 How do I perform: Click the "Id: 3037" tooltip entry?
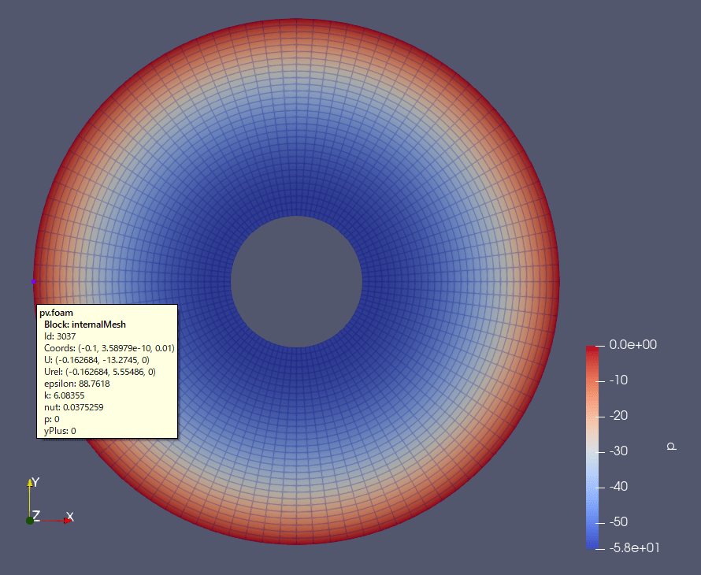60,336
